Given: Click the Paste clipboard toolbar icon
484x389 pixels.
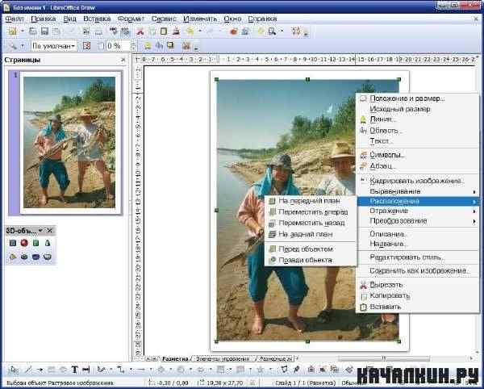Looking at the screenshot, I should point(164,31).
